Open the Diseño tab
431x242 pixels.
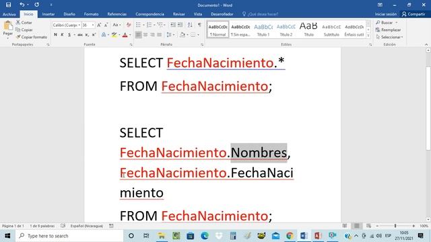pos(69,14)
